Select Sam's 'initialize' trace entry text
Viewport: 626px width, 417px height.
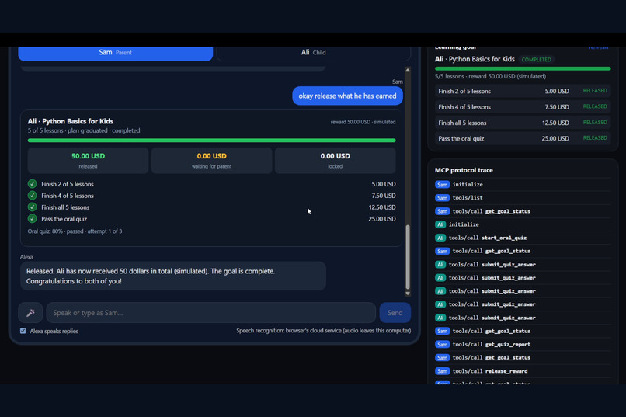(468, 184)
